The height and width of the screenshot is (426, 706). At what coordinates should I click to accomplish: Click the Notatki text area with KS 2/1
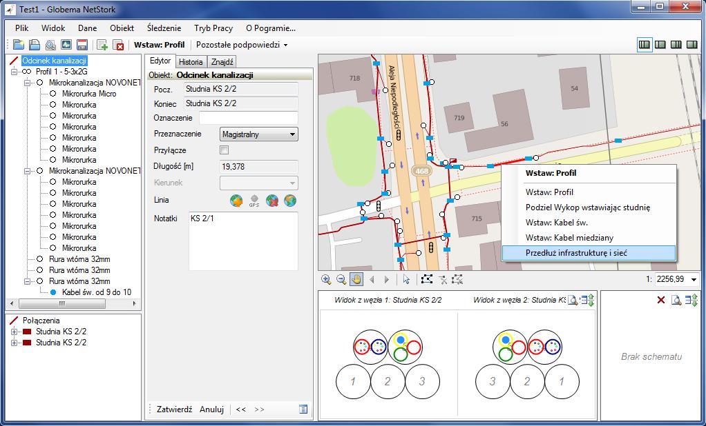tap(243, 241)
